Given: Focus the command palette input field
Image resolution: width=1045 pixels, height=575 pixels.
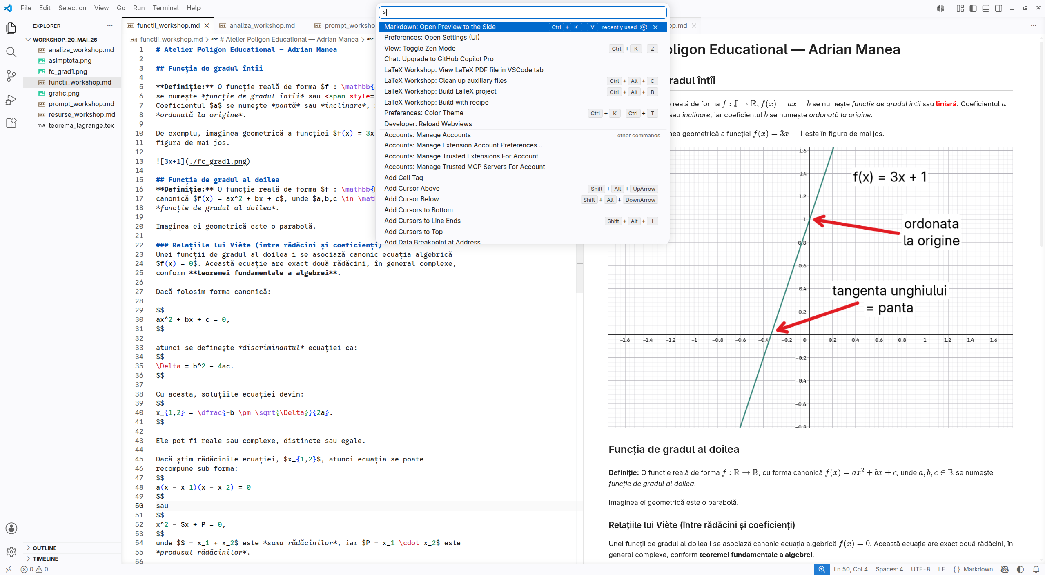Looking at the screenshot, I should [x=523, y=13].
